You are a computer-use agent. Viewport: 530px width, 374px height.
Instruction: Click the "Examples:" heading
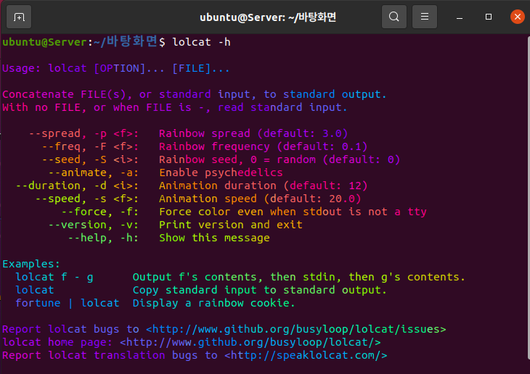click(31, 264)
